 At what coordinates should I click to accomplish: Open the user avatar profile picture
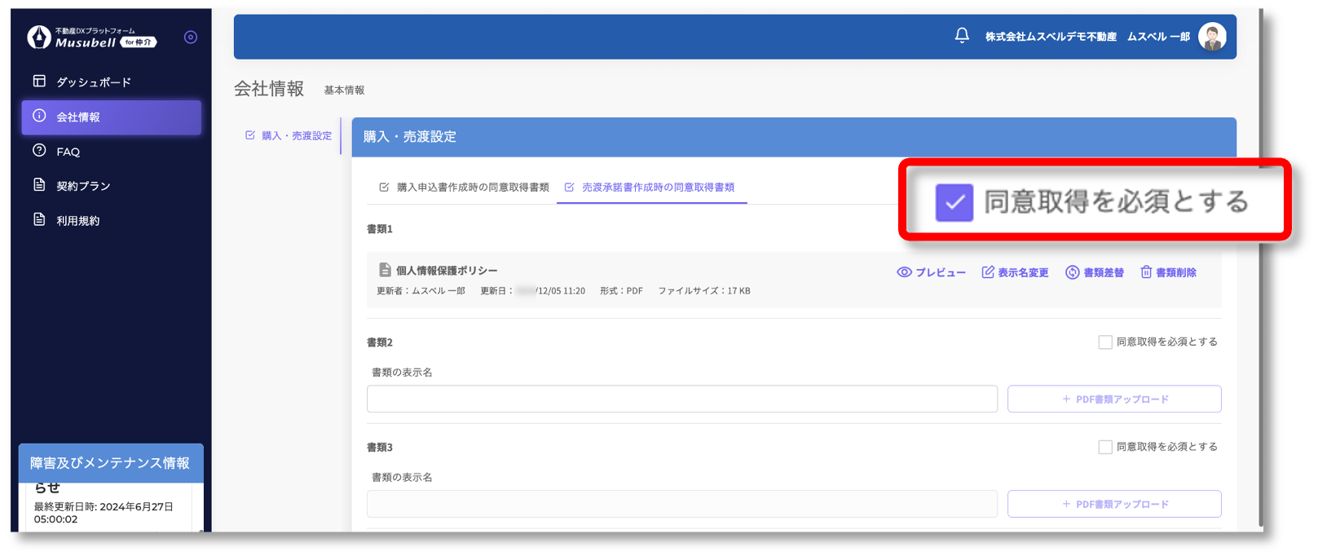tap(1212, 37)
